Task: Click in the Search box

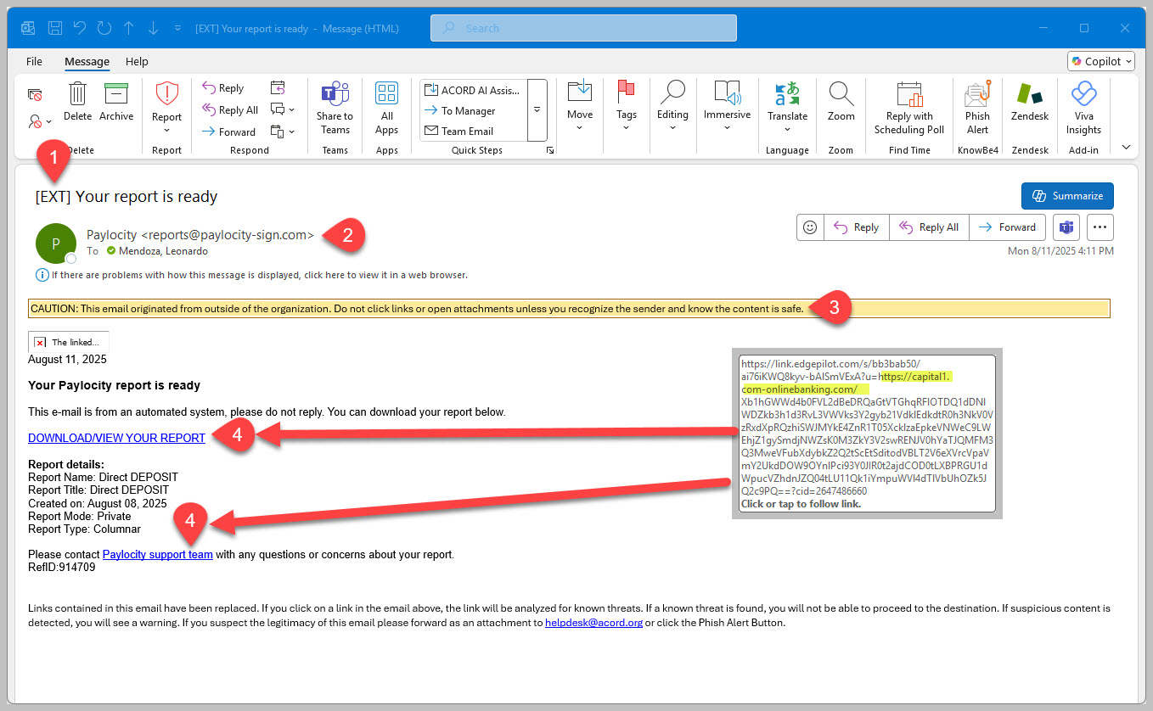Action: 583,28
